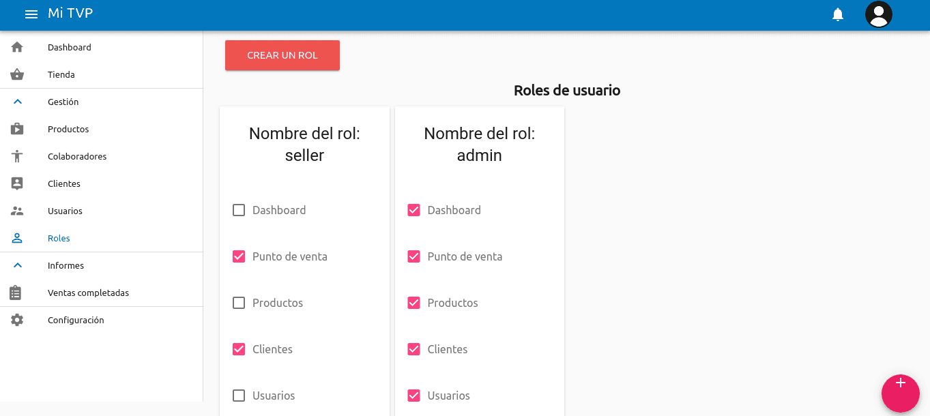Click the Configuración gear icon
The width and height of the screenshot is (930, 416).
pyautogui.click(x=17, y=320)
